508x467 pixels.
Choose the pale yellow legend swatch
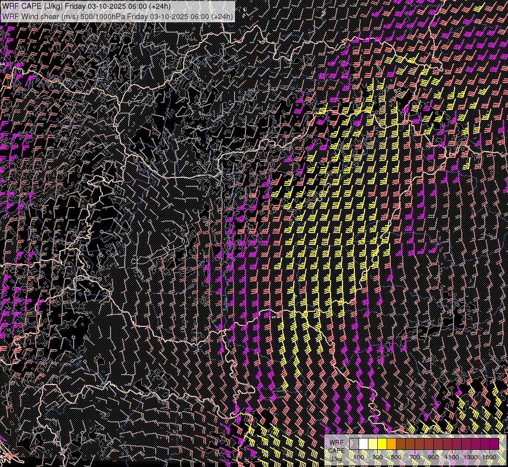click(373, 444)
